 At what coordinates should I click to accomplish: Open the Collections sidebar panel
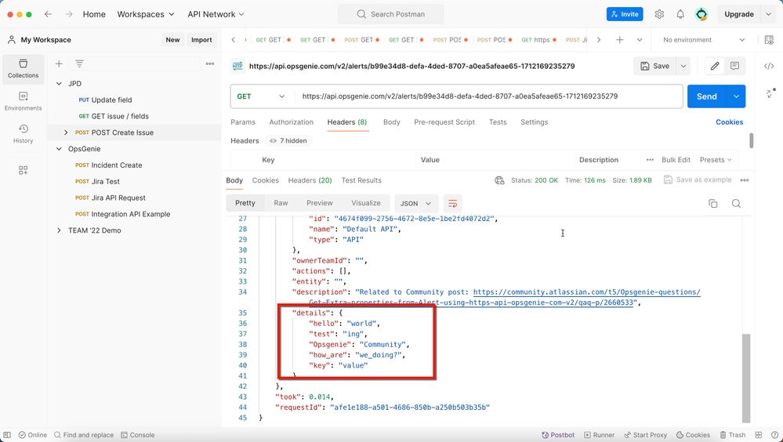[23, 69]
